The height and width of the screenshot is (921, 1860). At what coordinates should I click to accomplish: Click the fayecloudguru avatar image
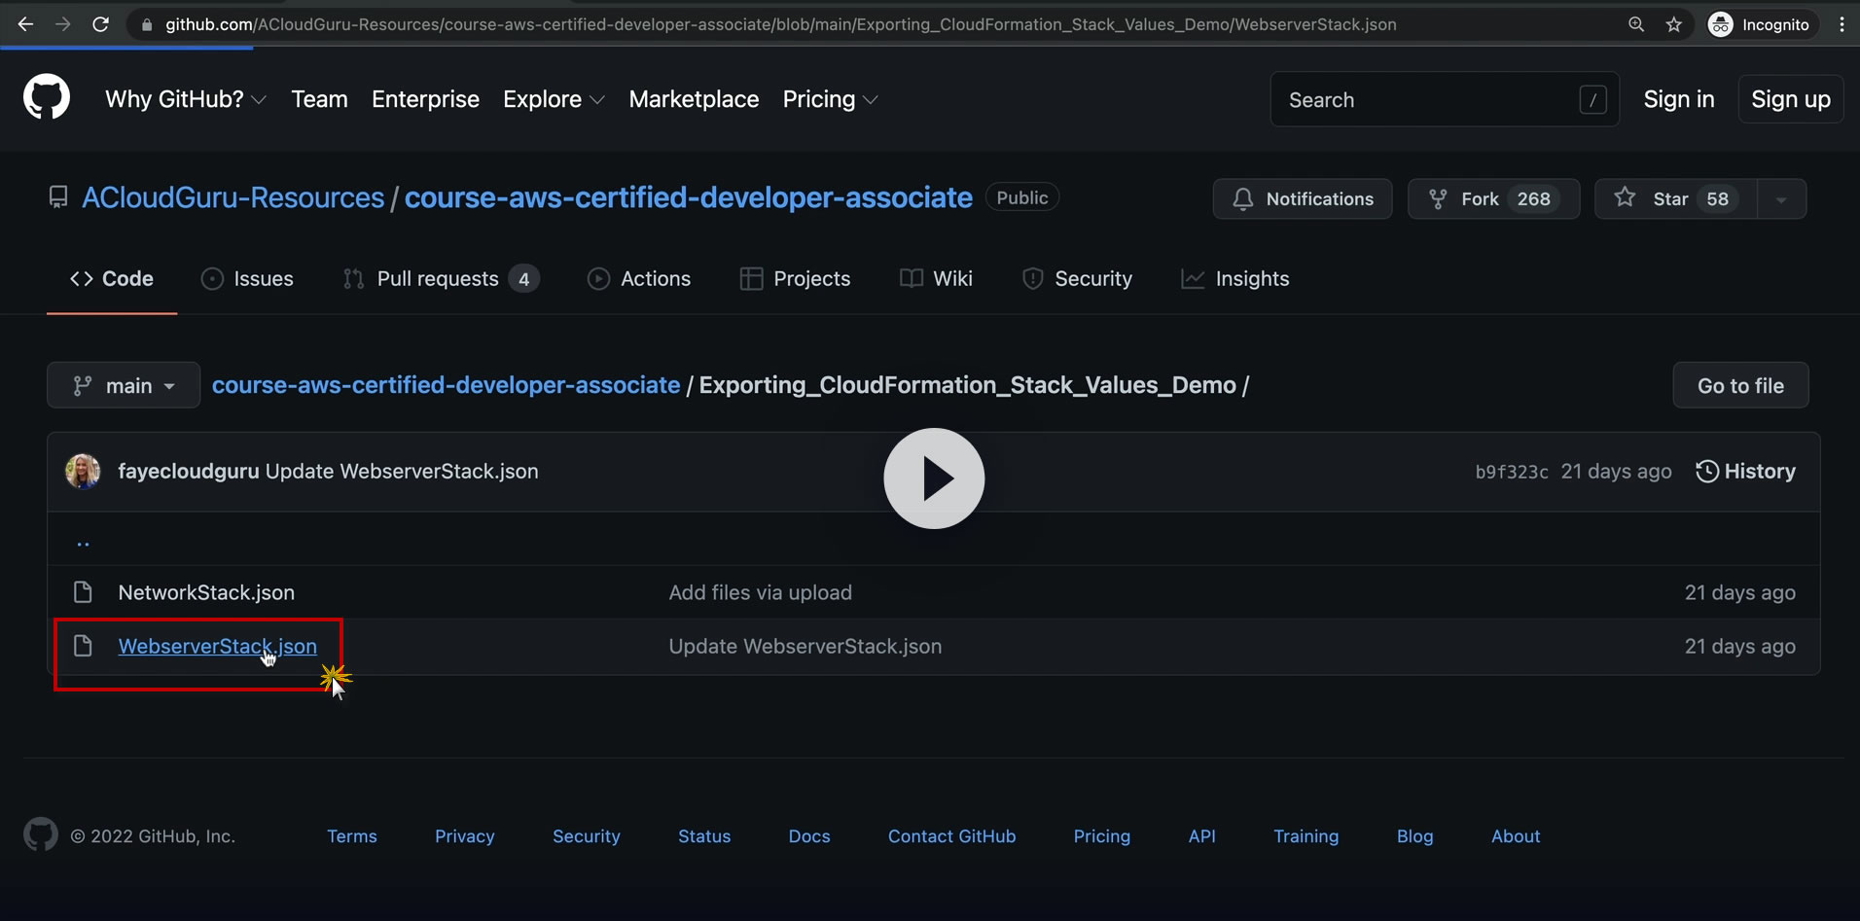pos(83,472)
